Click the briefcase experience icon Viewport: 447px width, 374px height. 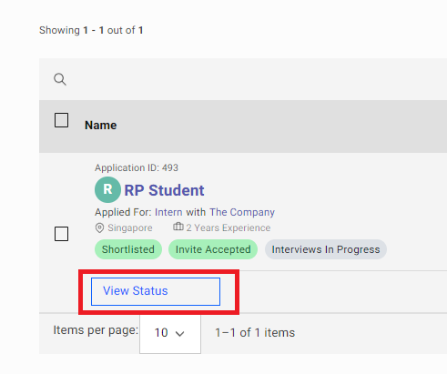pyautogui.click(x=178, y=227)
